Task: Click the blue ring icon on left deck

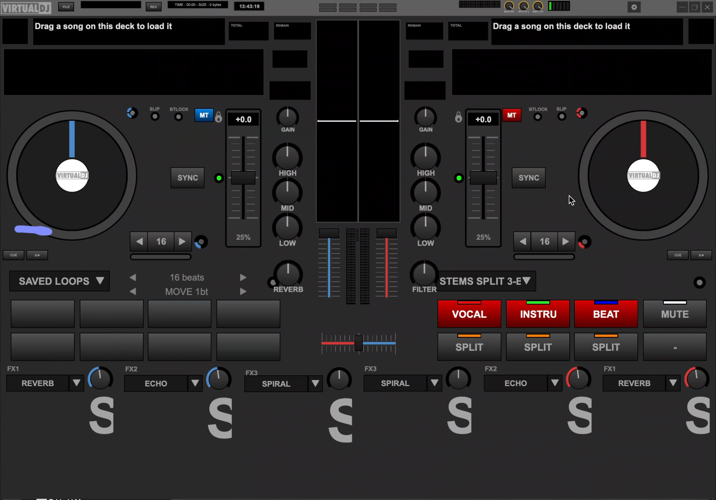Action: tap(132, 112)
